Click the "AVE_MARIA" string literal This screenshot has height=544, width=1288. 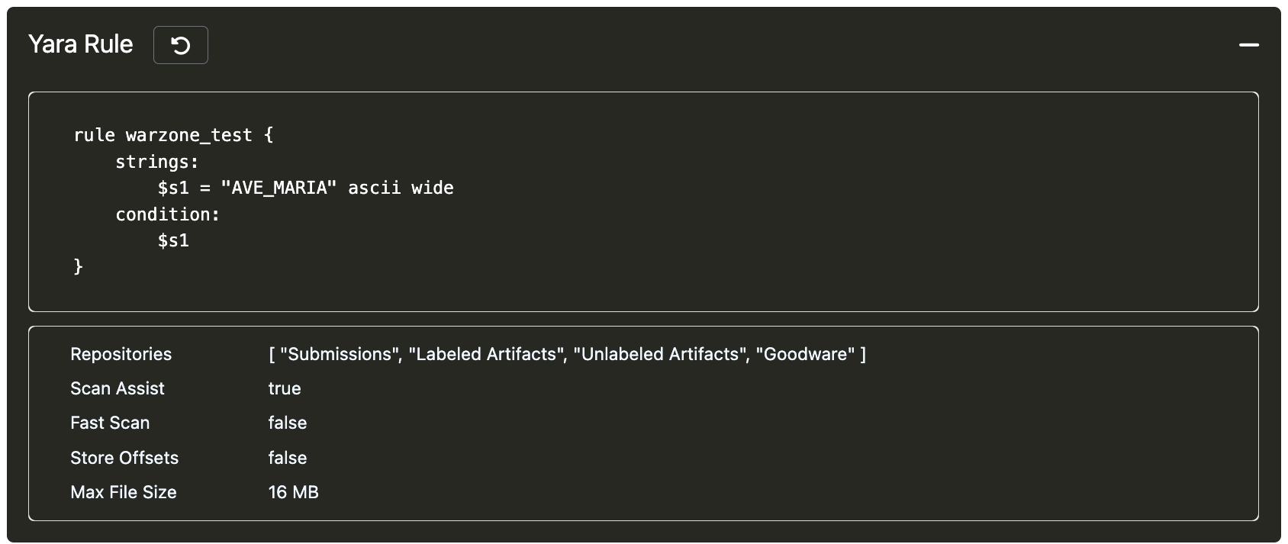(279, 188)
